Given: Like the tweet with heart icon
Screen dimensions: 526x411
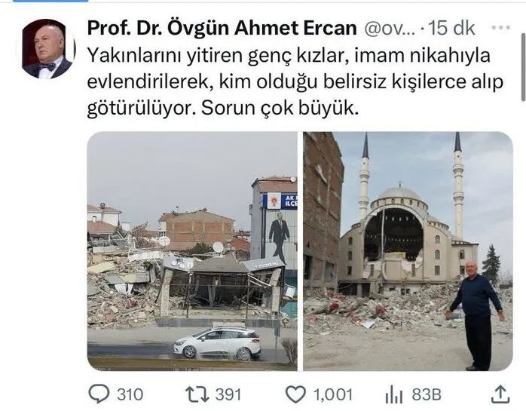Looking at the screenshot, I should [x=295, y=394].
